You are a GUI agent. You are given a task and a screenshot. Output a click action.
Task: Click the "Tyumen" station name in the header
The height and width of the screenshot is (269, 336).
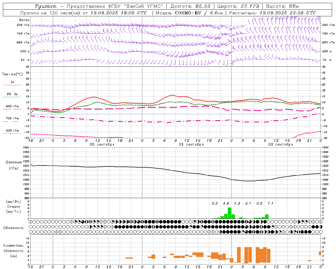pos(46,6)
